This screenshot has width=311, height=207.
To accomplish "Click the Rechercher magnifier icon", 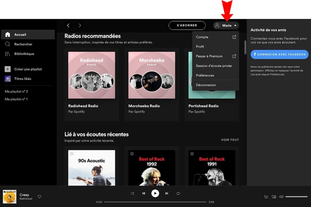I will [x=7, y=44].
